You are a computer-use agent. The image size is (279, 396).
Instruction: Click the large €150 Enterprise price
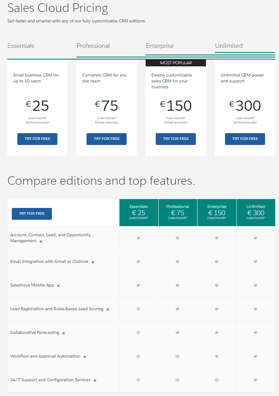[176, 106]
